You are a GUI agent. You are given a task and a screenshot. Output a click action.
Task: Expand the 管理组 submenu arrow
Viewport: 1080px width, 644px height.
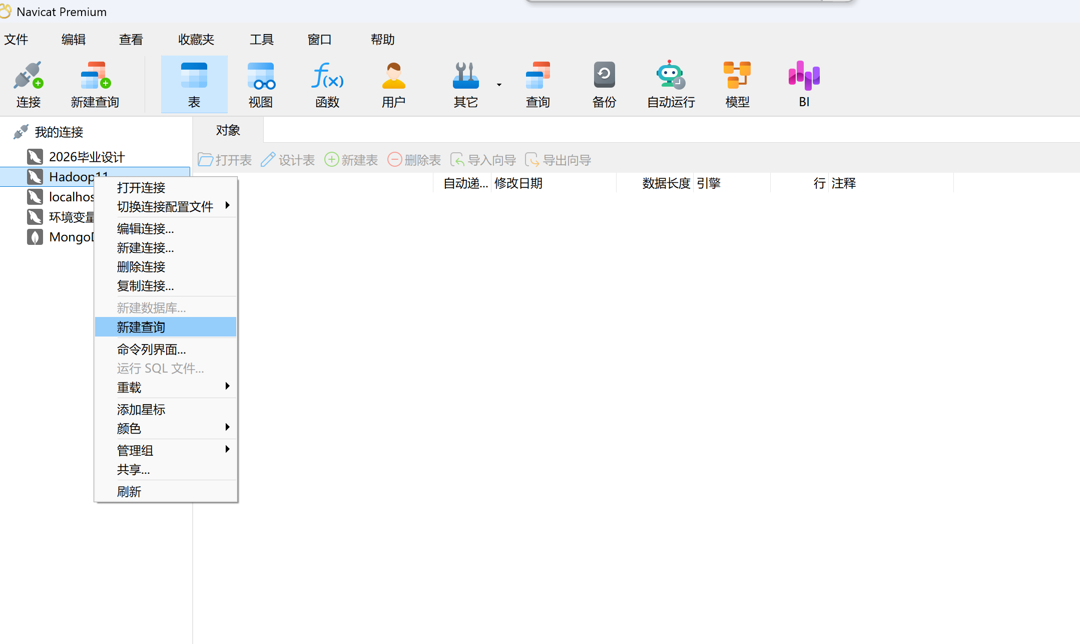227,450
